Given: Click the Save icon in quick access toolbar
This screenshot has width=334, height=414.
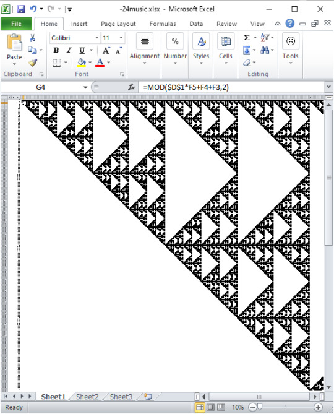Looking at the screenshot, I should (20, 9).
